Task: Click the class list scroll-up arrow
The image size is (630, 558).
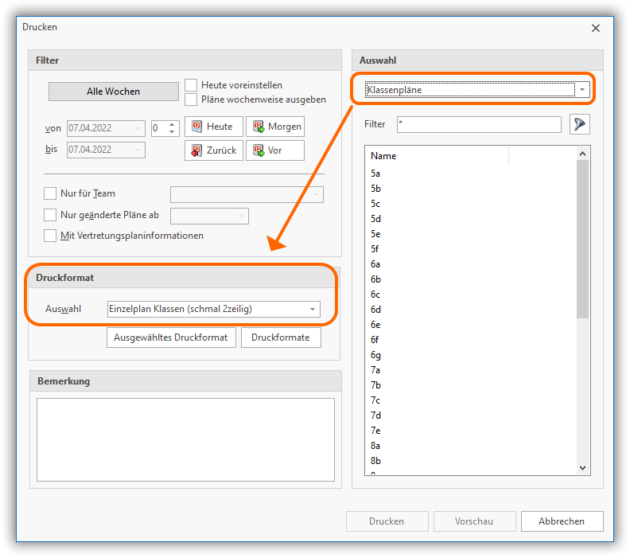Action: pos(582,154)
